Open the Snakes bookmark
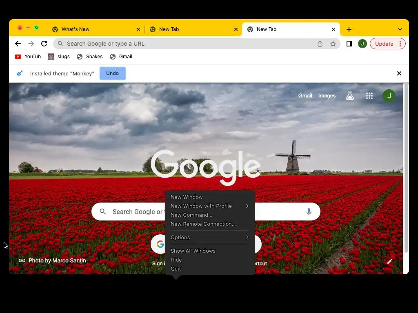 click(x=89, y=56)
